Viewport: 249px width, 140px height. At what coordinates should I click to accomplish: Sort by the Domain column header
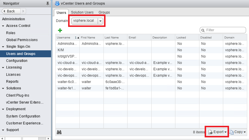235,37
